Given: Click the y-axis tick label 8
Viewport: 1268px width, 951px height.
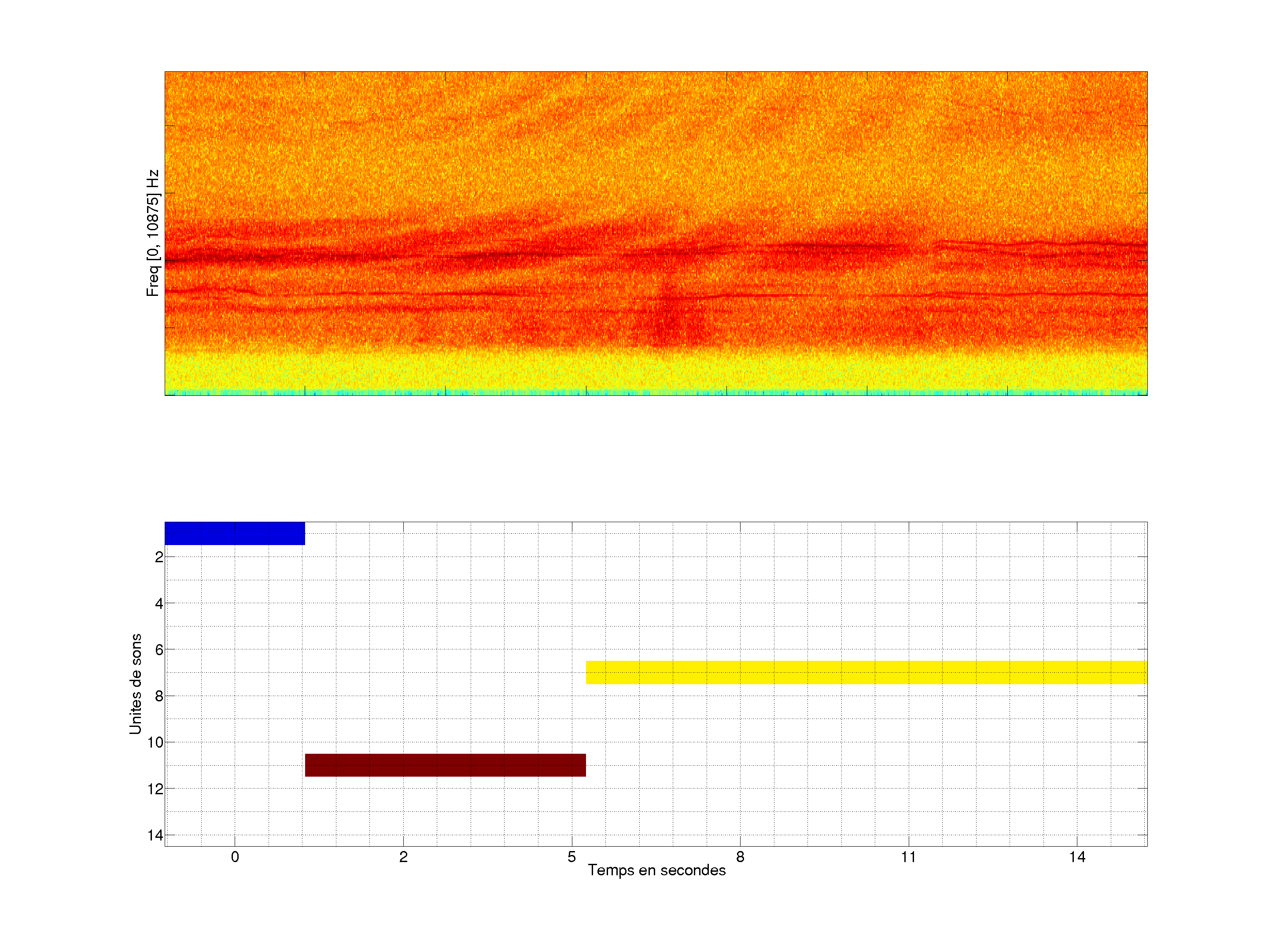Looking at the screenshot, I should pyautogui.click(x=159, y=697).
